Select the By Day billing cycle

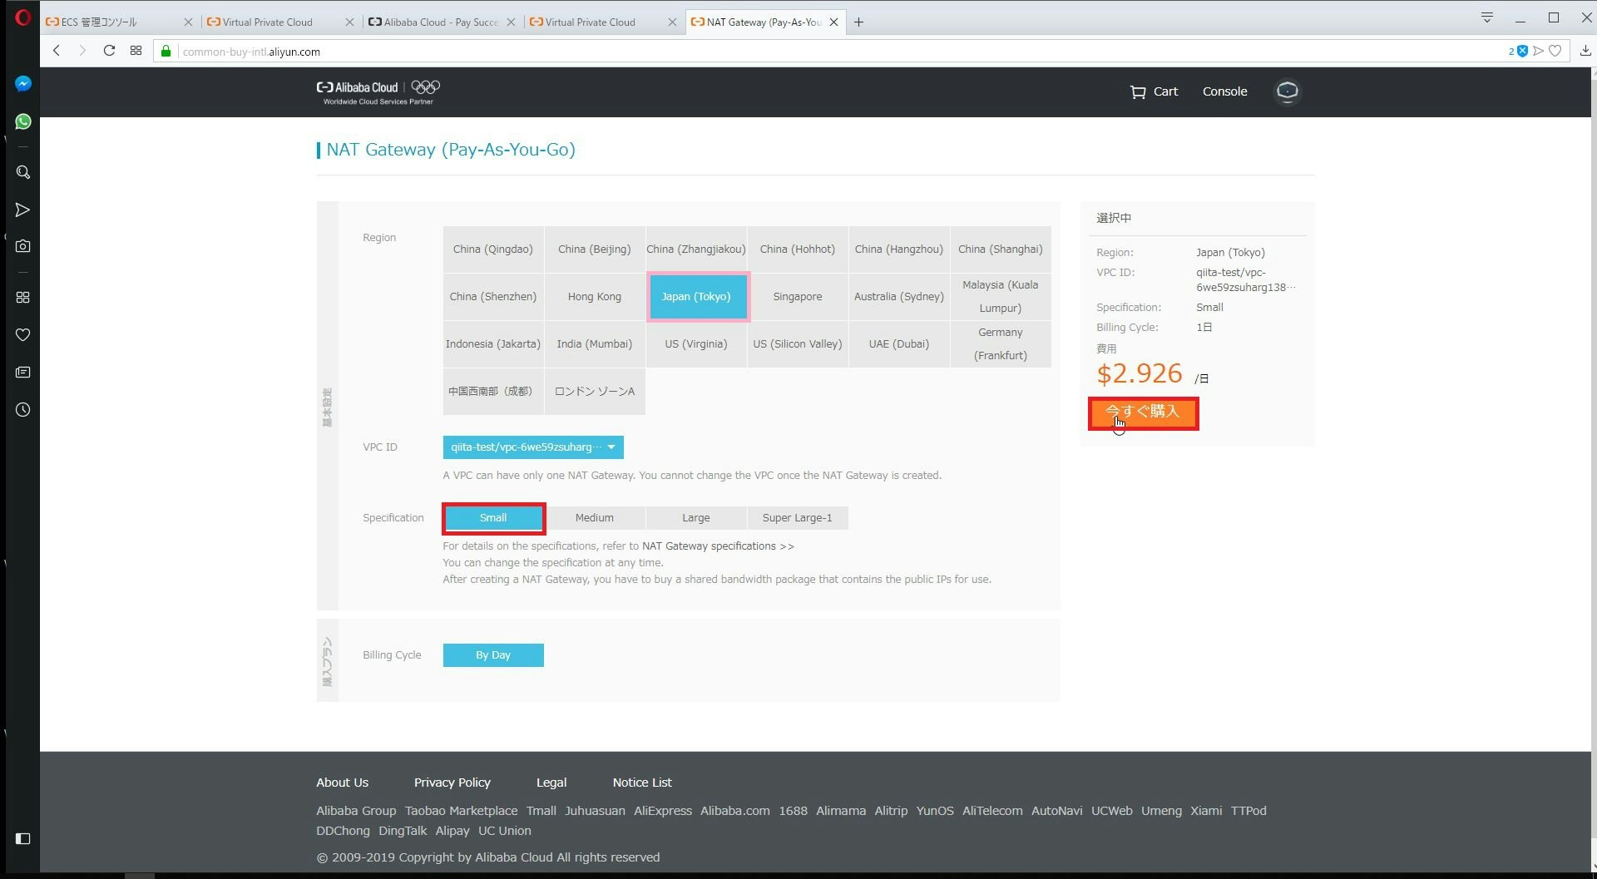click(493, 655)
